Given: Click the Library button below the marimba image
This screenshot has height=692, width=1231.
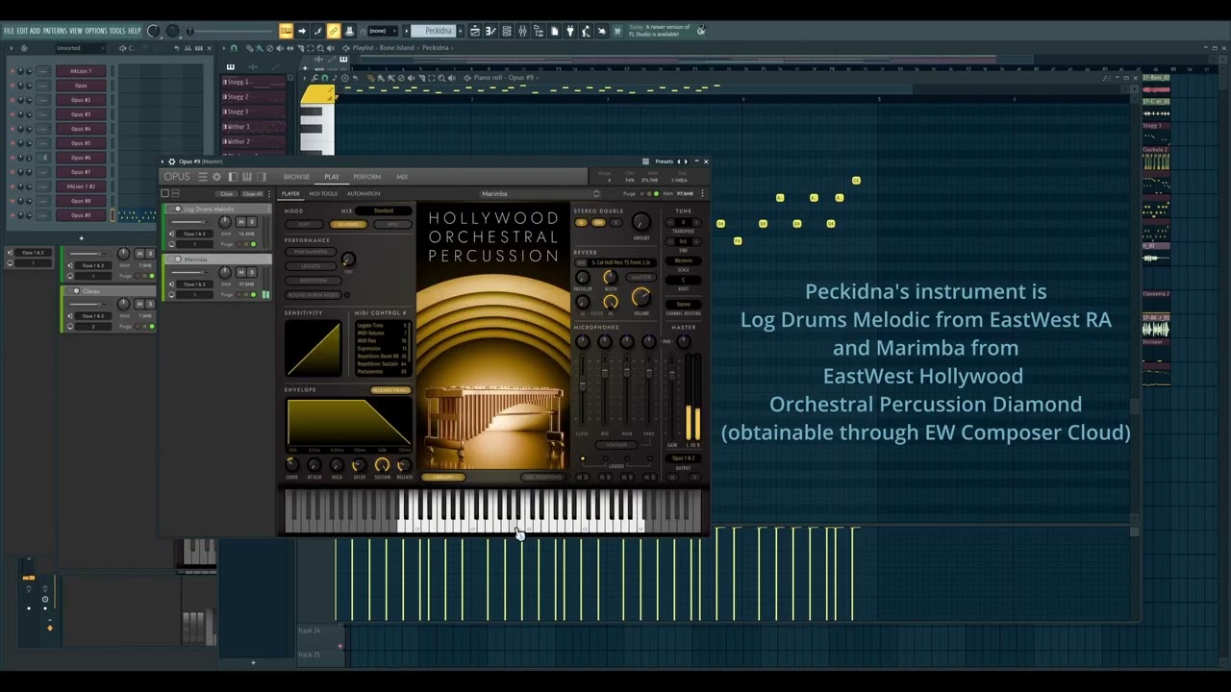Looking at the screenshot, I should coord(443,477).
